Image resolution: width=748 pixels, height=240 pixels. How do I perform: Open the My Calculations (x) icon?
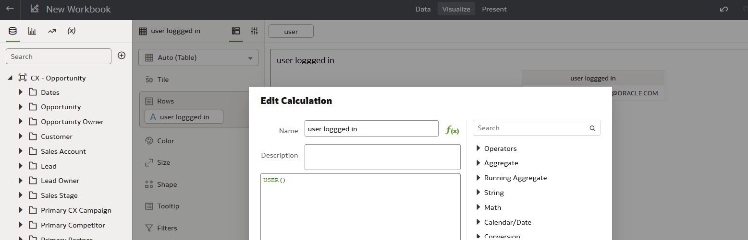point(72,31)
